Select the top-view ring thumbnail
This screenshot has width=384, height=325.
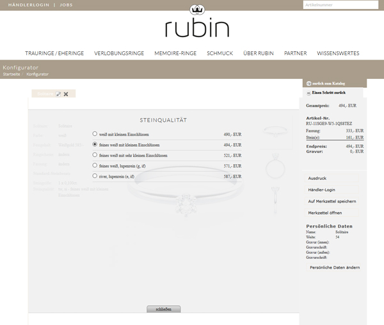click(x=275, y=132)
